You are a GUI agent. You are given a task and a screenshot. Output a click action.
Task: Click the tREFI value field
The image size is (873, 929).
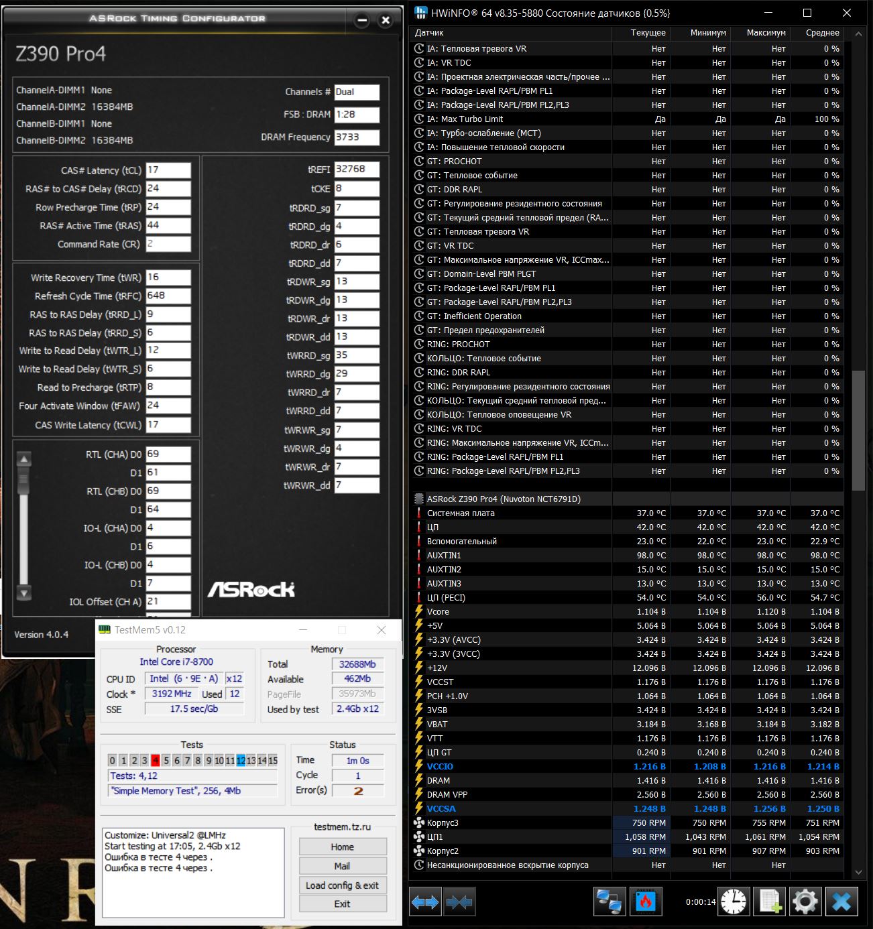click(x=357, y=170)
